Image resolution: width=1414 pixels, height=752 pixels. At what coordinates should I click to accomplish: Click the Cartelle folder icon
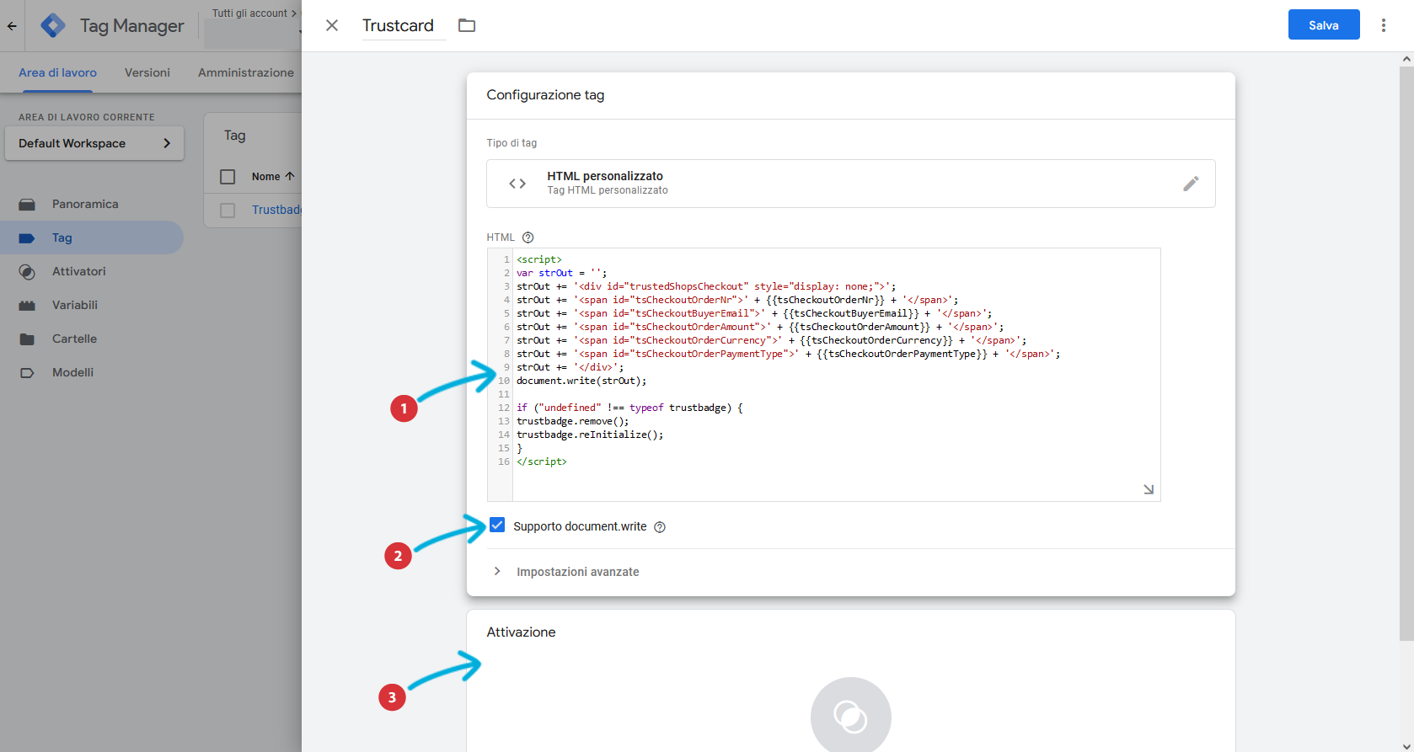point(27,339)
